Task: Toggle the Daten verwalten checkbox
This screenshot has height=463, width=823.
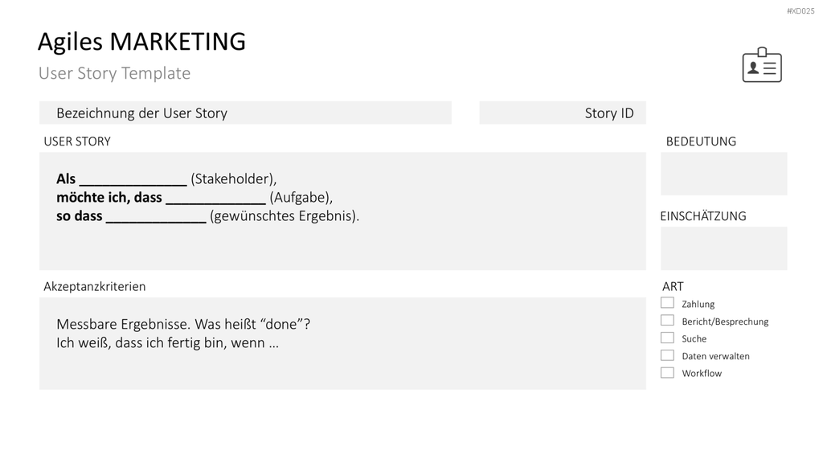Action: 667,355
